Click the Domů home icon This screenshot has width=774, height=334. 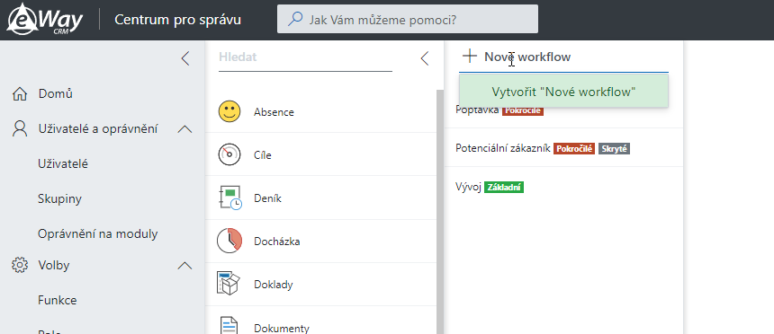pos(19,93)
